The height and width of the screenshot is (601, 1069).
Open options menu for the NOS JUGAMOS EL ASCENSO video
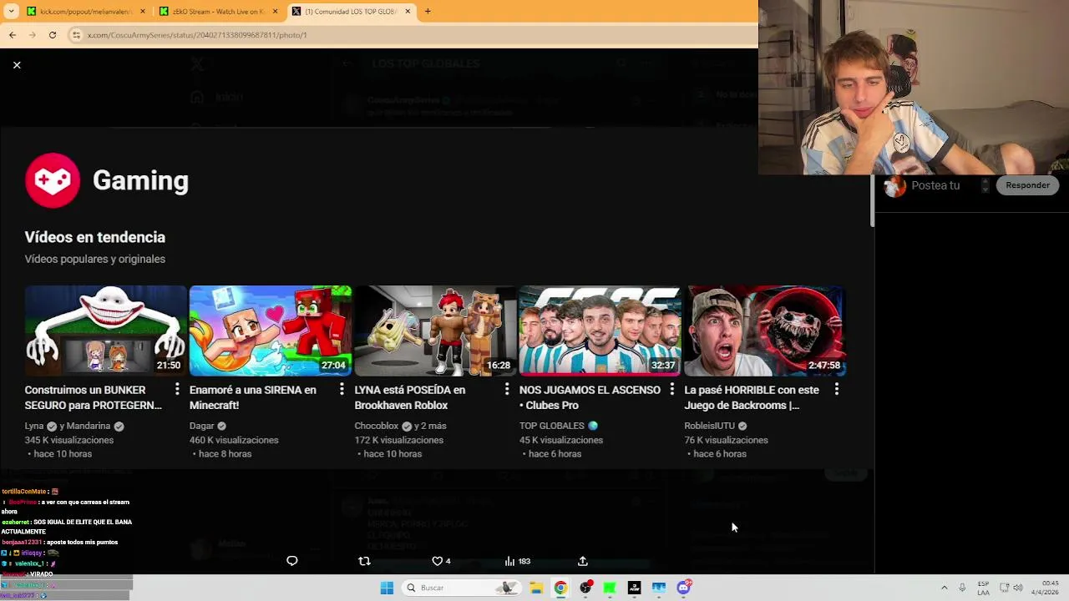tap(671, 390)
